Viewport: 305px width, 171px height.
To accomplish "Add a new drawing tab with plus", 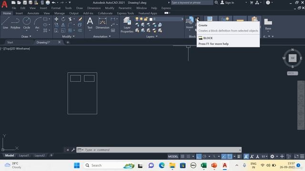I will tap(68, 42).
